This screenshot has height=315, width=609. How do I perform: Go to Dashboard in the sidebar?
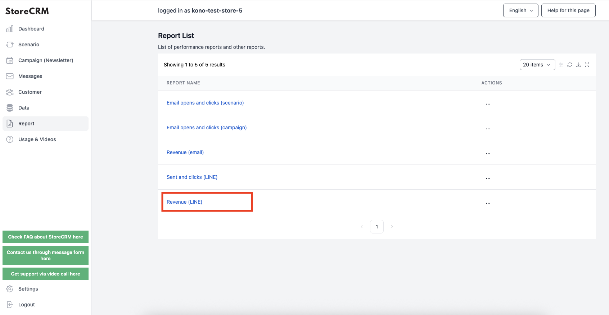45,29
